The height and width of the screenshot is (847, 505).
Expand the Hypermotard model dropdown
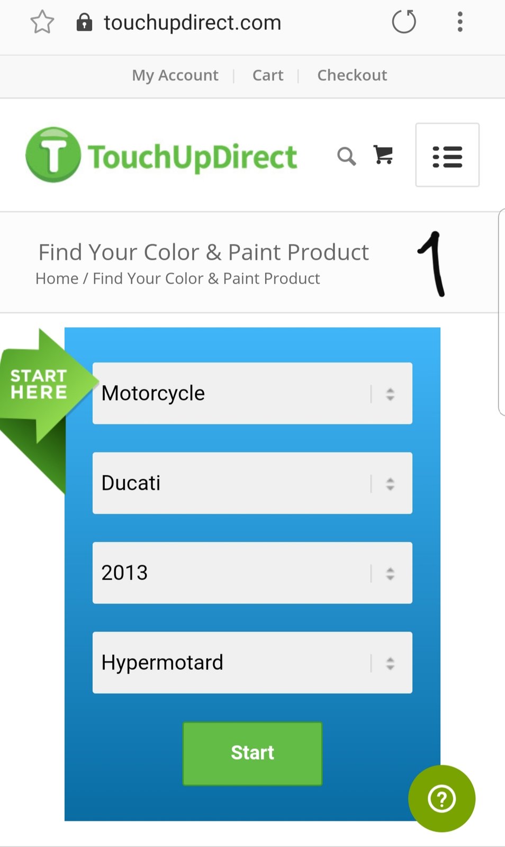252,662
